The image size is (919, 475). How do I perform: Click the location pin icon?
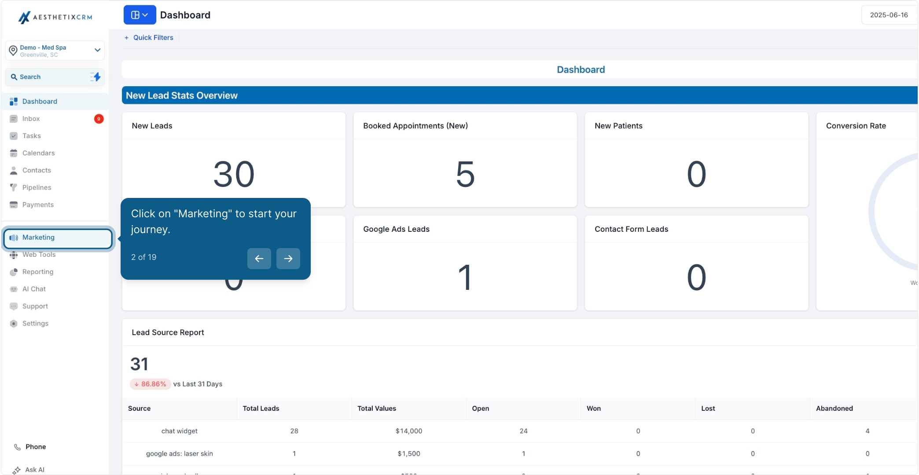tap(13, 51)
